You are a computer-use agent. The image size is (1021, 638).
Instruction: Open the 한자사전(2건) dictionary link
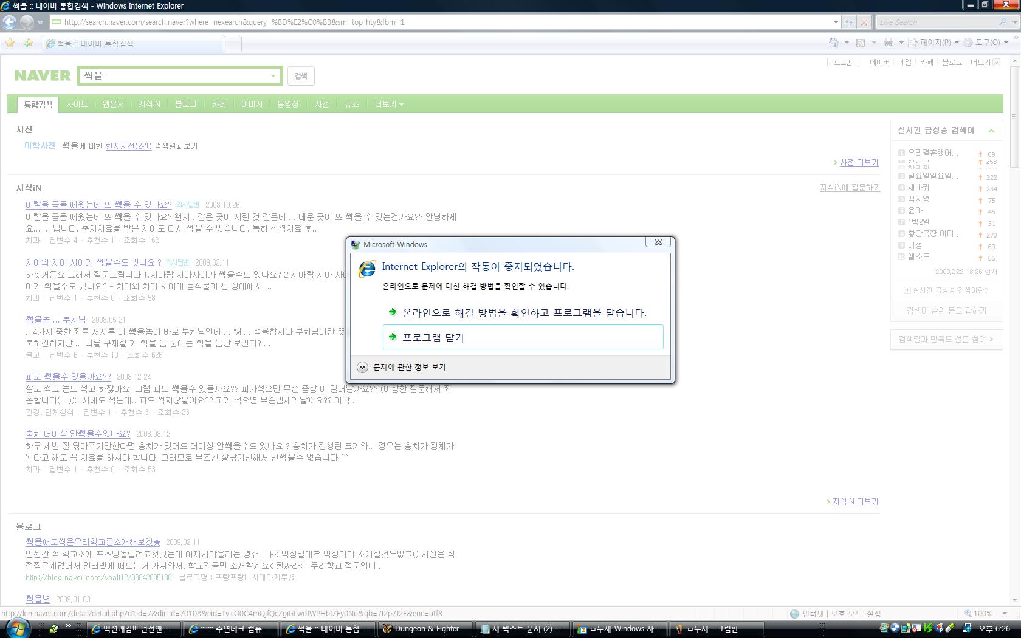(128, 146)
